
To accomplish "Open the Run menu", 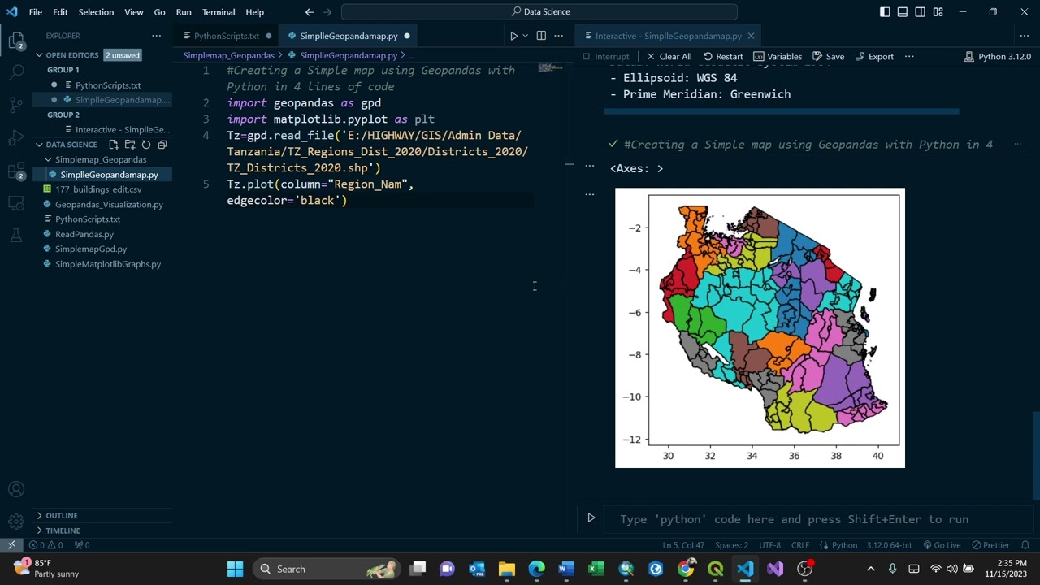I will 184,12.
